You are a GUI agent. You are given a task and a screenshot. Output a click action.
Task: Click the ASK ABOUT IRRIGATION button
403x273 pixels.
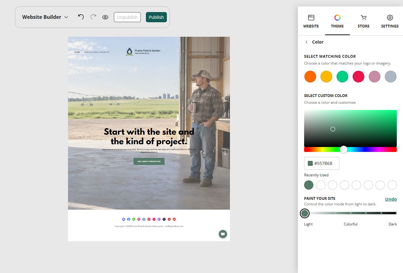click(x=149, y=162)
